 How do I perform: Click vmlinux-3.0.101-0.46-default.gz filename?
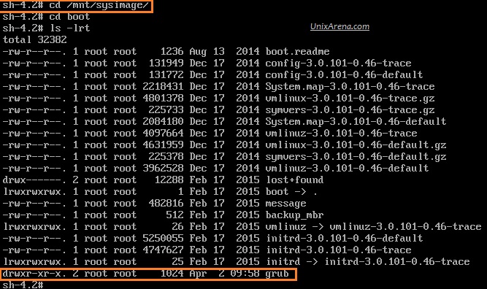(356, 145)
